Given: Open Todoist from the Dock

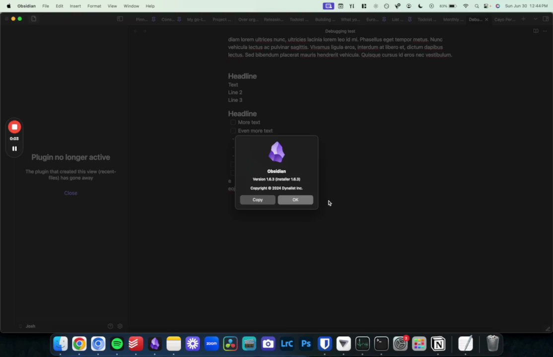Looking at the screenshot, I should pos(136,344).
